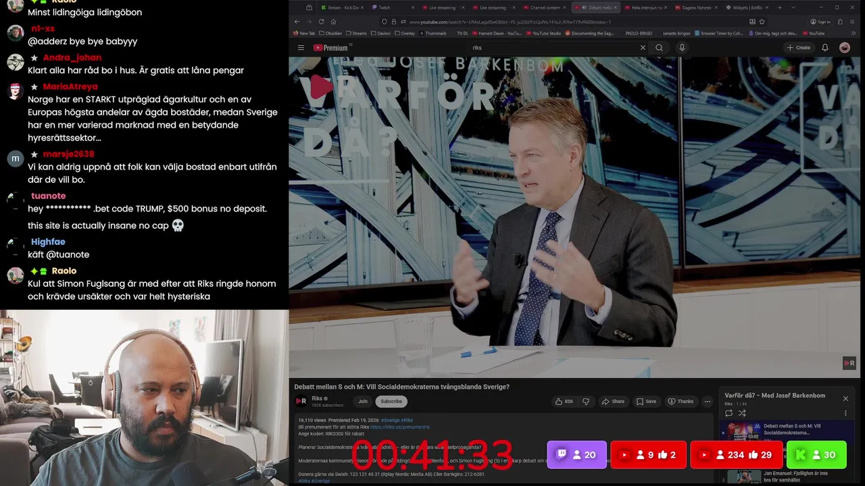The width and height of the screenshot is (865, 486).
Task: Click the YouTube address bar URL
Action: pos(510,22)
